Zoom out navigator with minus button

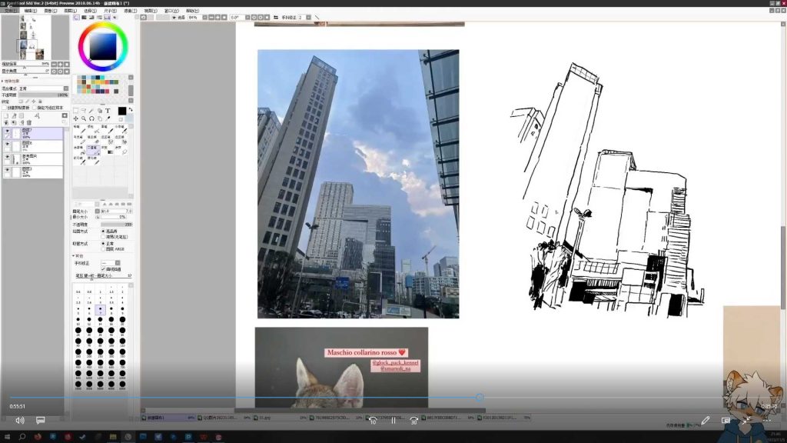pyautogui.click(x=54, y=65)
